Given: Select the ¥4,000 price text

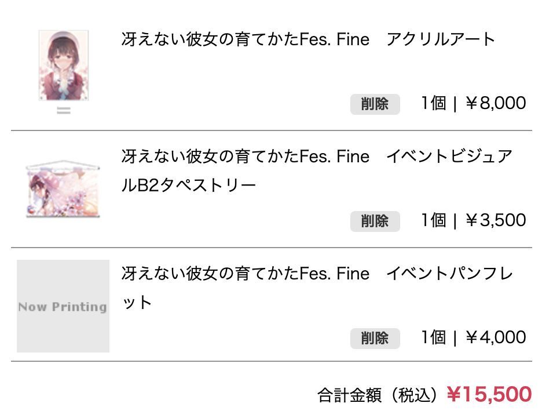Looking at the screenshot, I should click(x=496, y=337).
